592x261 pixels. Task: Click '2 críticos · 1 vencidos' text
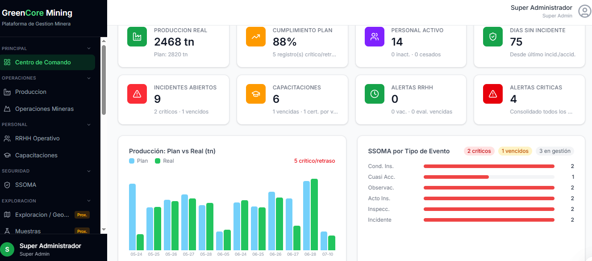tap(181, 112)
